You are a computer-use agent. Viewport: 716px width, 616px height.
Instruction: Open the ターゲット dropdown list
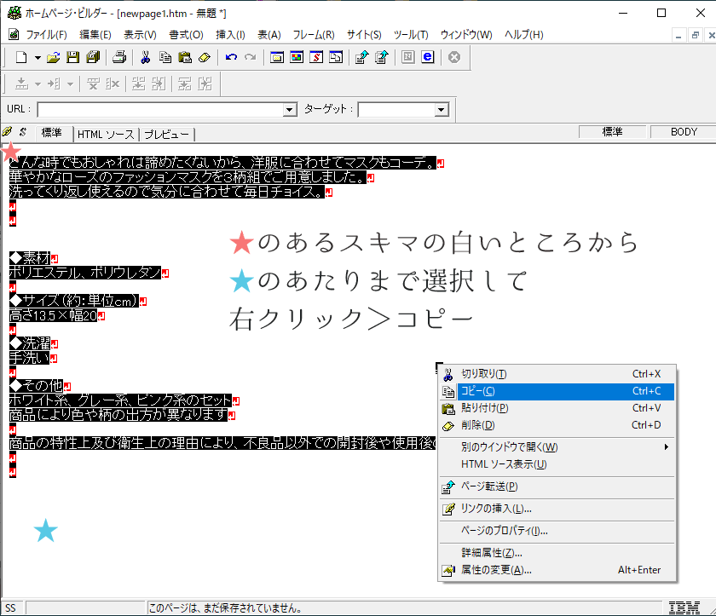[442, 110]
